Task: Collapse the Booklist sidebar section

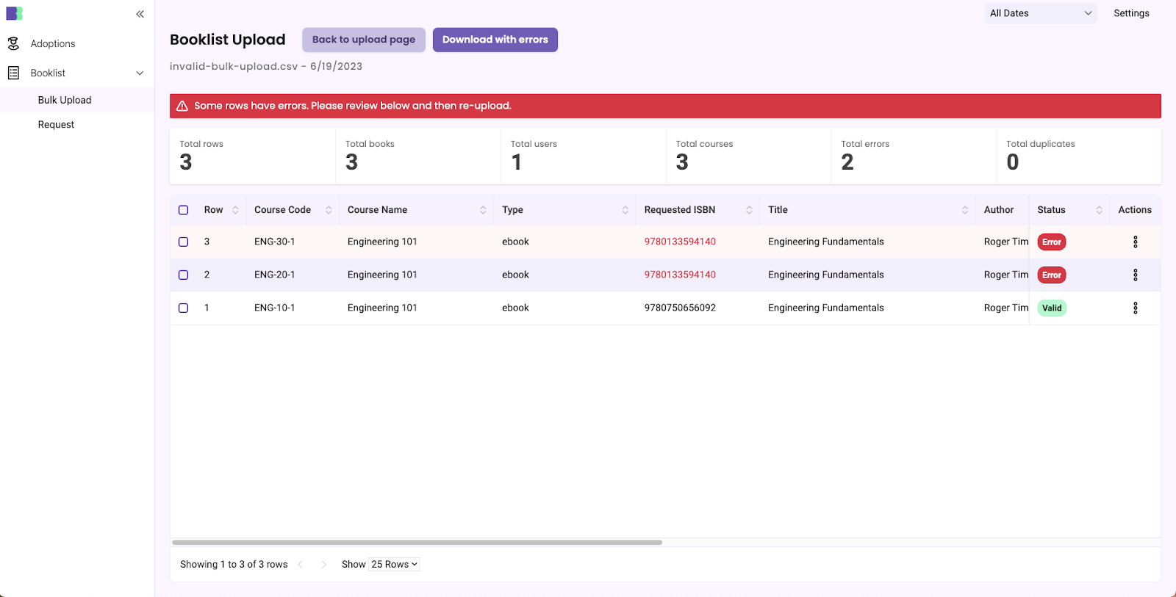Action: (140, 73)
